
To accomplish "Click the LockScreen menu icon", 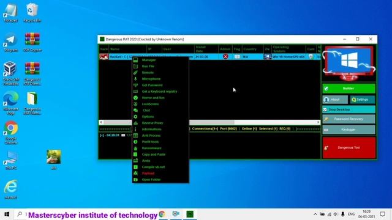I will (135, 104).
